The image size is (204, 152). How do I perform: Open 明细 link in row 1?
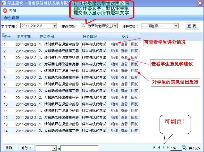[114, 44]
